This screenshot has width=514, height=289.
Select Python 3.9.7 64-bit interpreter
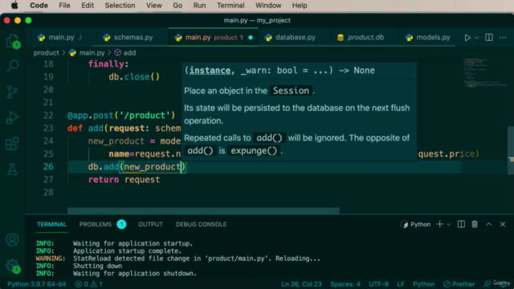point(37,284)
